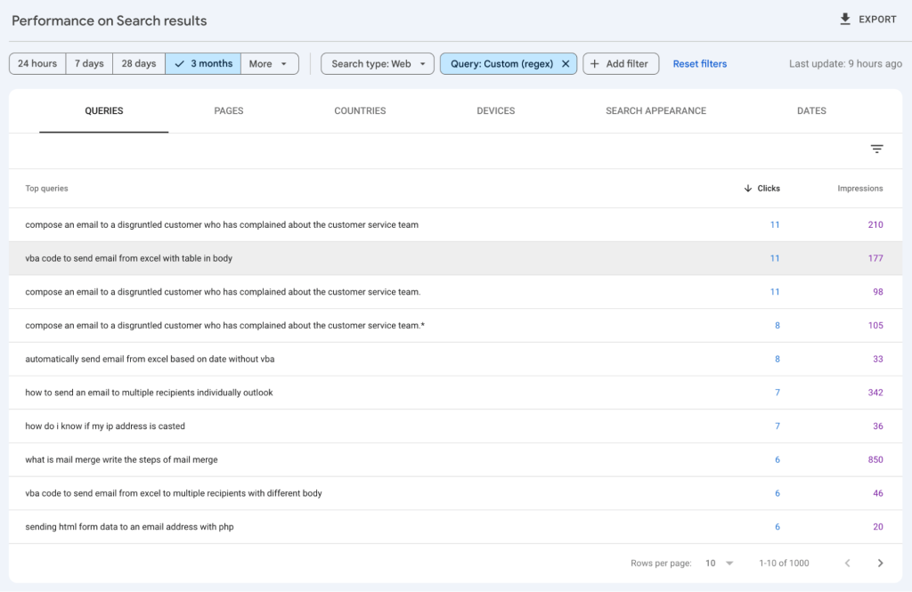Expand the More date range dropdown
912x592 pixels.
coord(270,64)
